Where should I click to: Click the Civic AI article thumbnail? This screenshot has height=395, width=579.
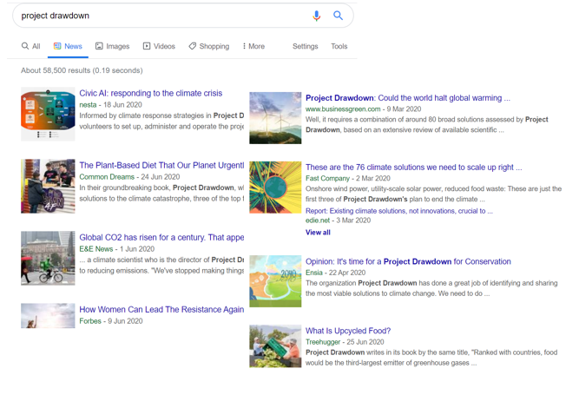coord(48,114)
